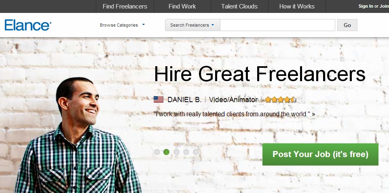This screenshot has width=389, height=193.
Task: Select the fourth carousel dot
Action: point(186,152)
